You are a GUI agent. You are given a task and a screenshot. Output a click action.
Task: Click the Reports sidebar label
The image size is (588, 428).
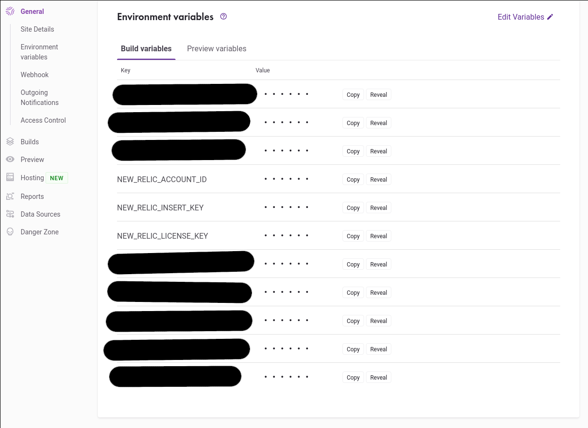coord(32,197)
